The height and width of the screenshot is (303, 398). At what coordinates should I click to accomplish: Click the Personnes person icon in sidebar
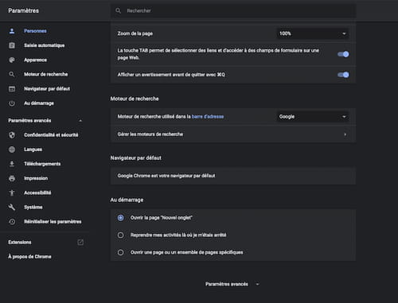[x=12, y=31]
